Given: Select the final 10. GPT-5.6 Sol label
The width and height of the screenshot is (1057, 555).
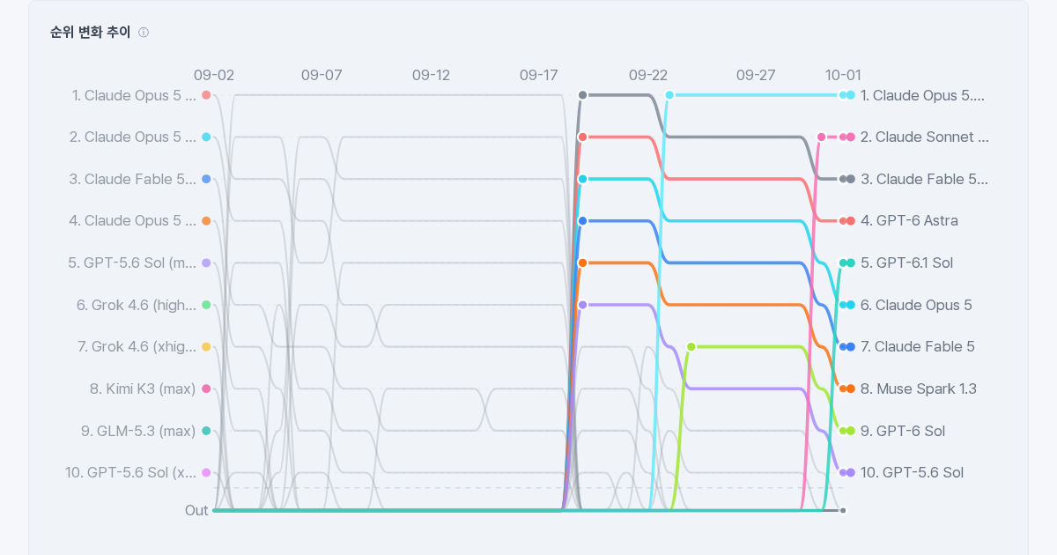Looking at the screenshot, I should coord(912,472).
